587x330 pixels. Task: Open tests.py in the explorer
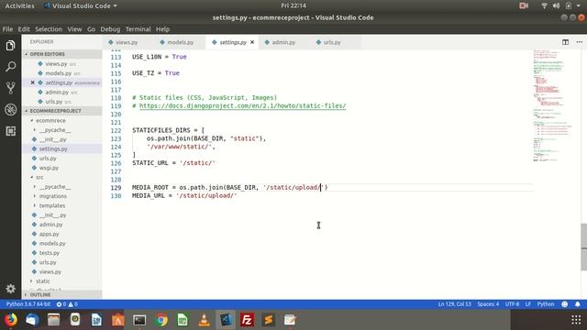tap(50, 253)
